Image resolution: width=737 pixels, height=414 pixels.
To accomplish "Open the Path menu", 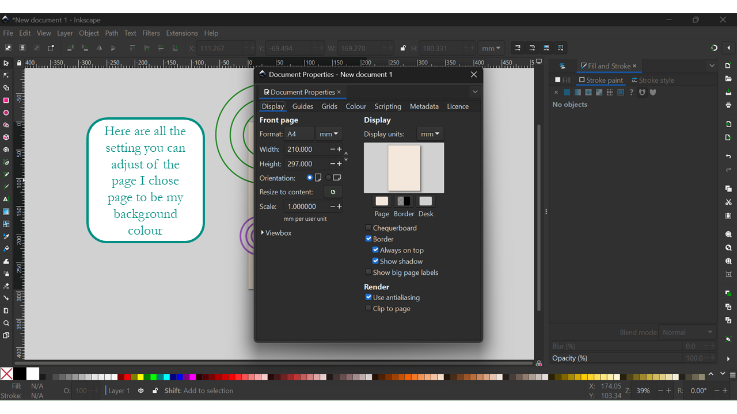I will [112, 33].
